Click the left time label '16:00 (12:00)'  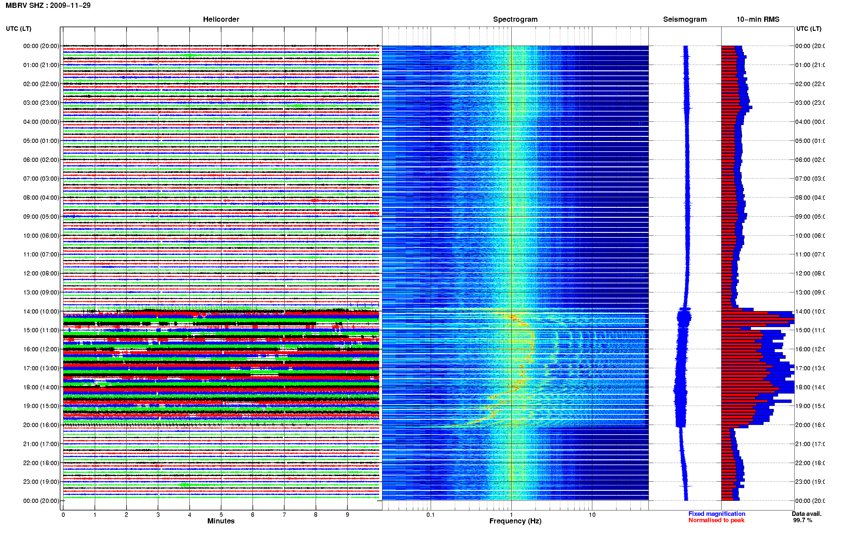tap(41, 349)
